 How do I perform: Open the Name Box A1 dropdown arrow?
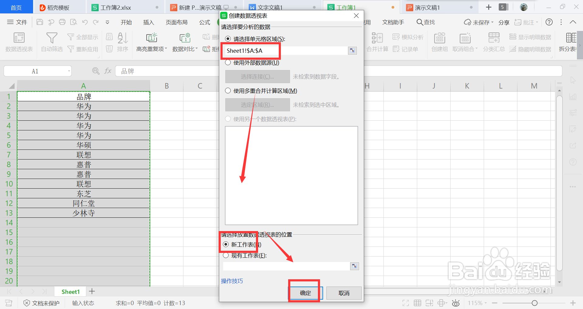pos(69,71)
